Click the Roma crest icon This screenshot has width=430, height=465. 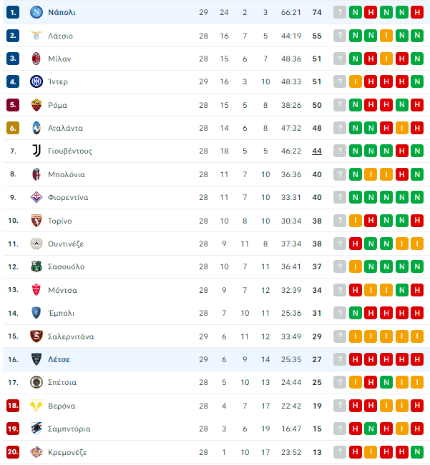(36, 105)
